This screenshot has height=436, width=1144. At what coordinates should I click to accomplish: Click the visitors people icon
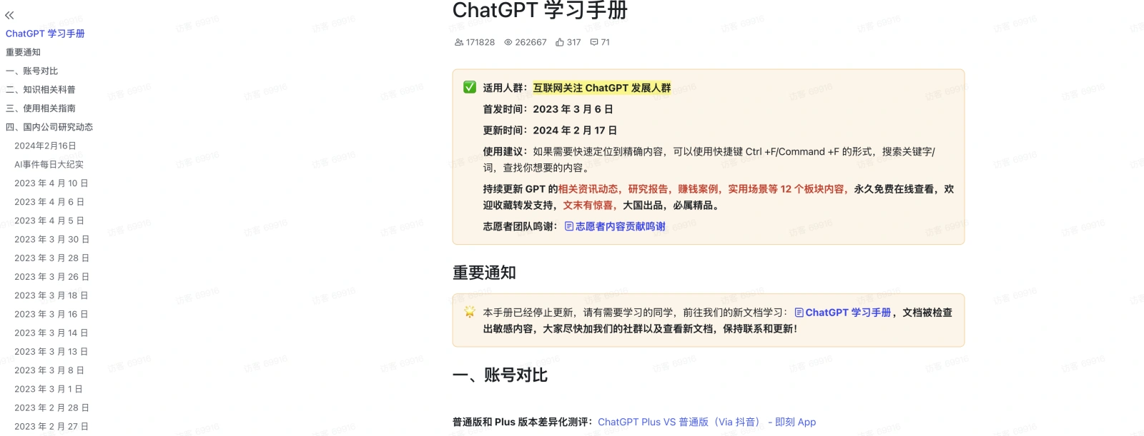pyautogui.click(x=459, y=42)
